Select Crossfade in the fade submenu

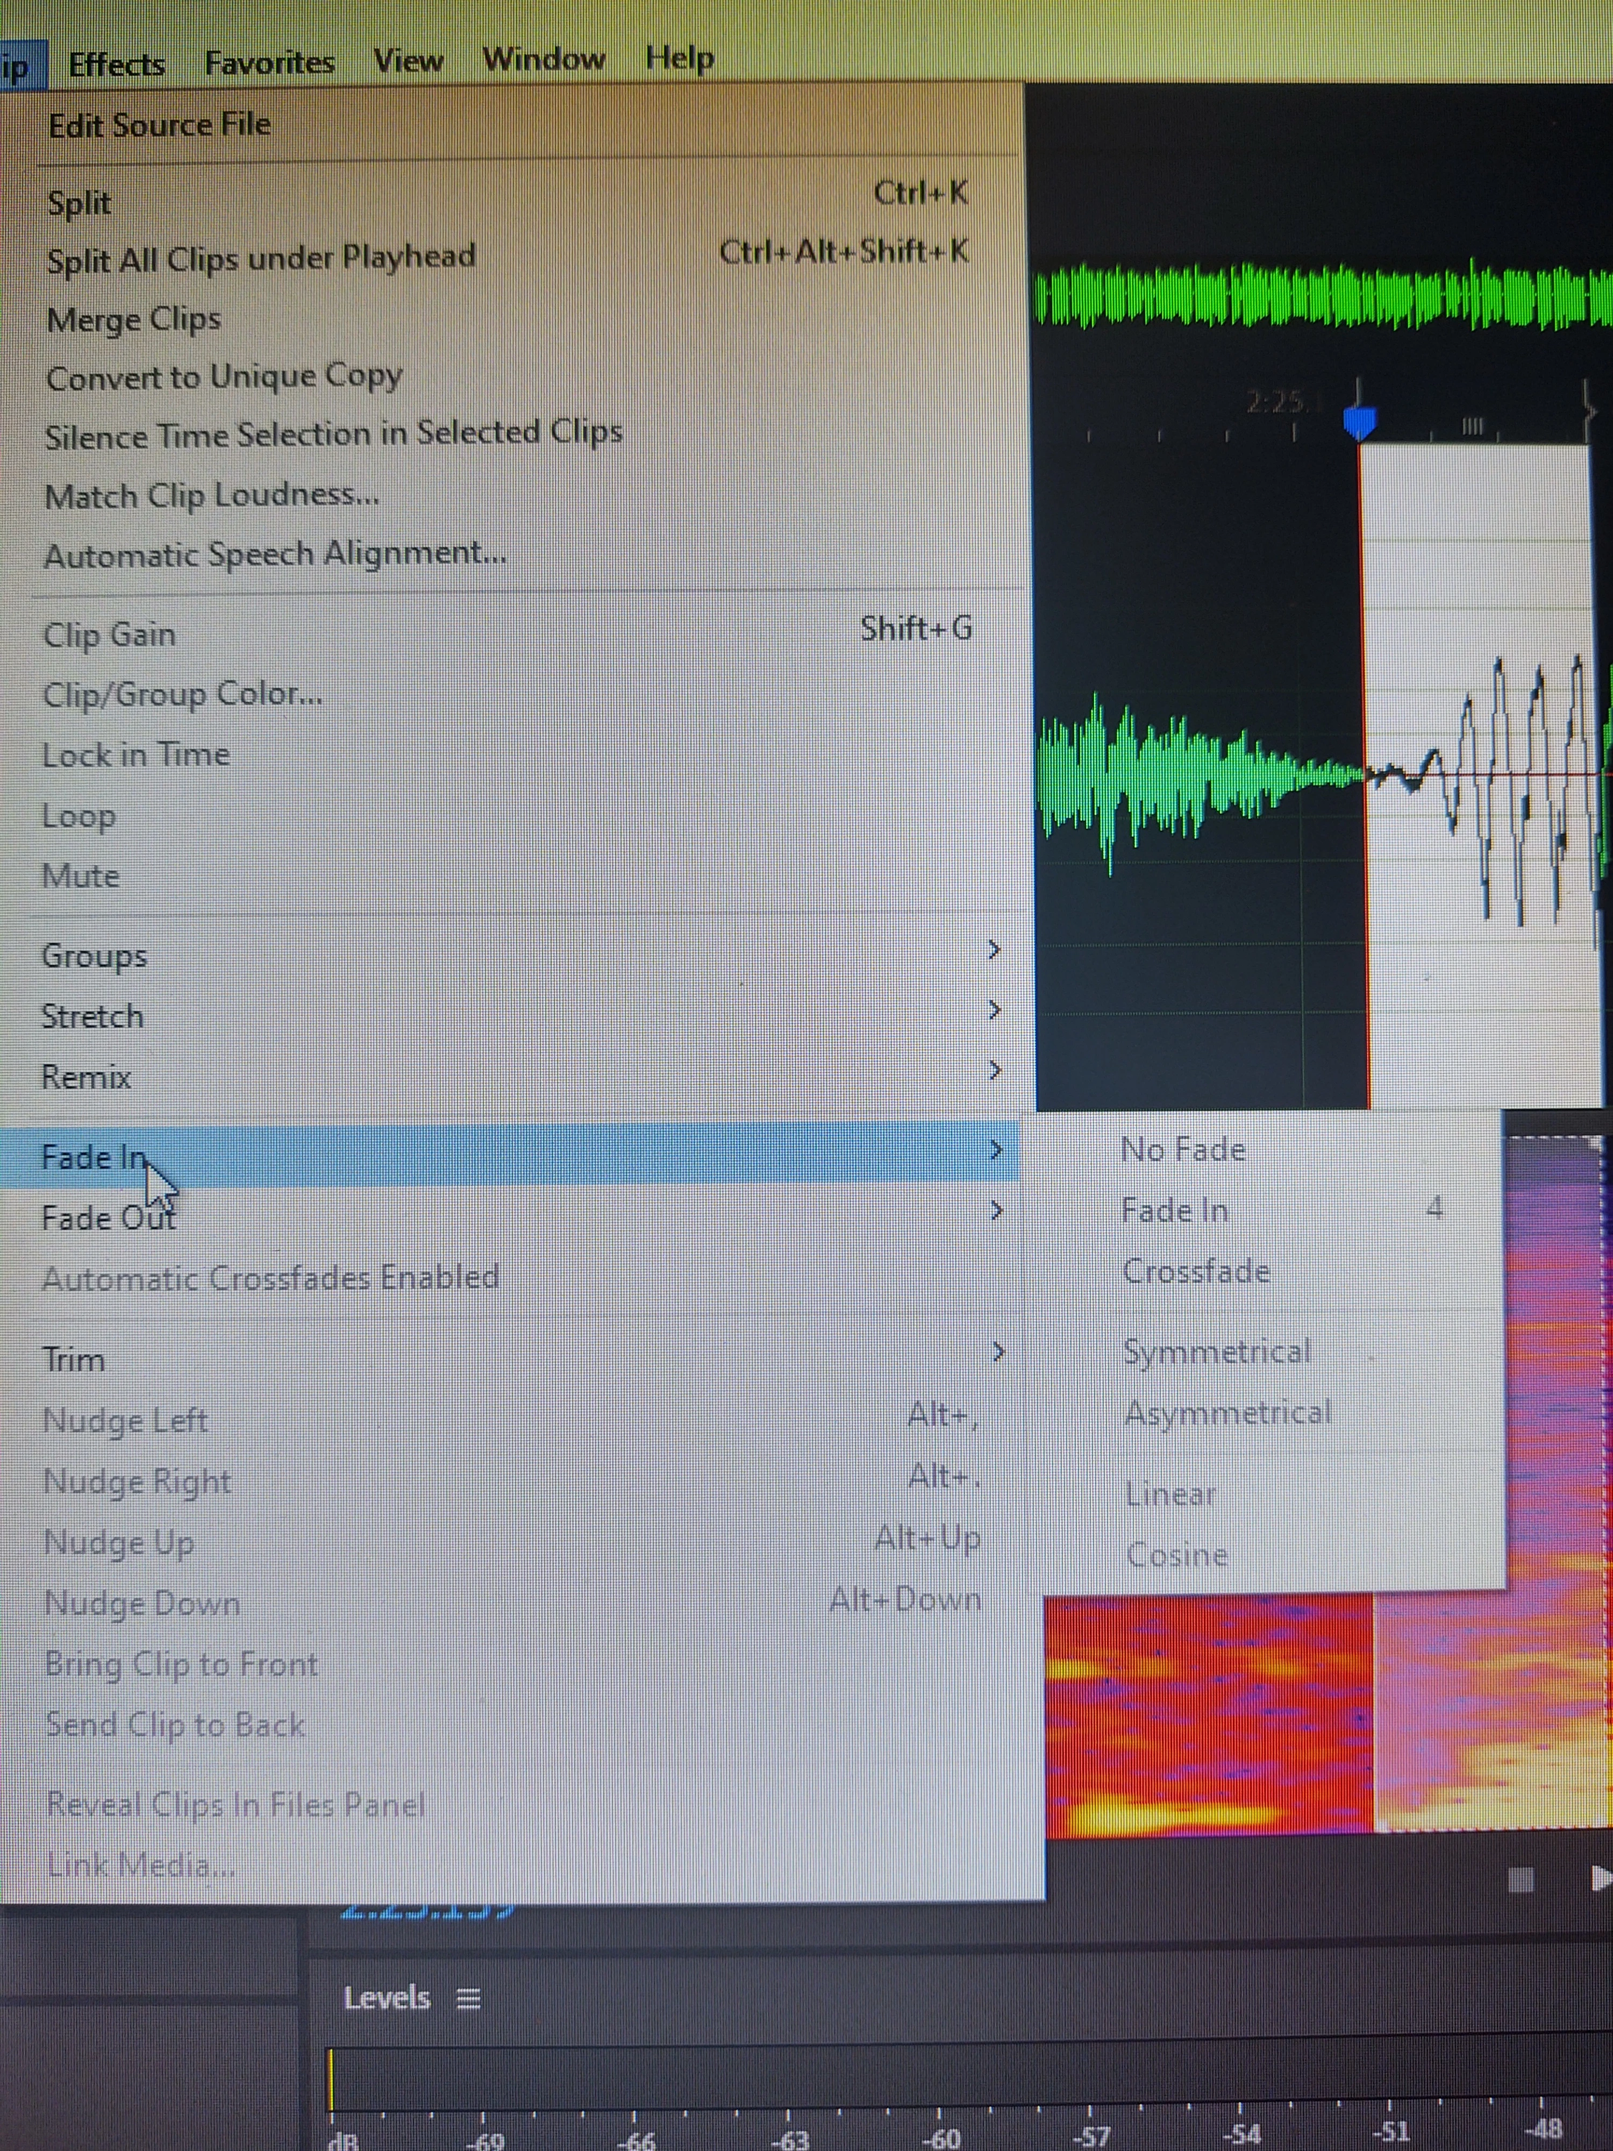click(1196, 1271)
